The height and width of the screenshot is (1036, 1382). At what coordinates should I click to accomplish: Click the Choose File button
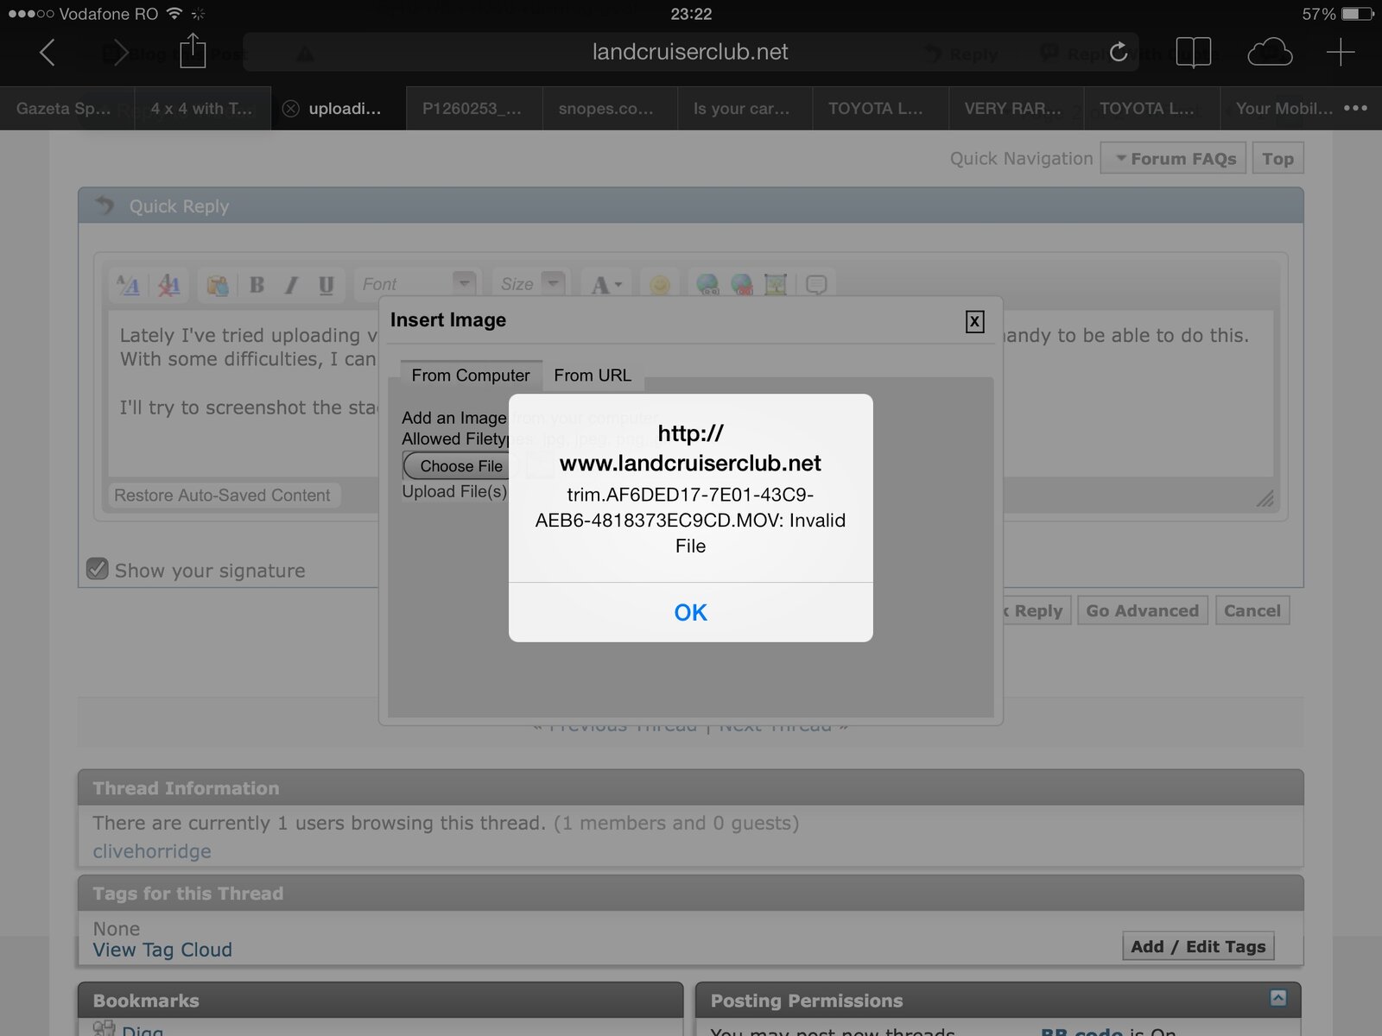pyautogui.click(x=460, y=466)
